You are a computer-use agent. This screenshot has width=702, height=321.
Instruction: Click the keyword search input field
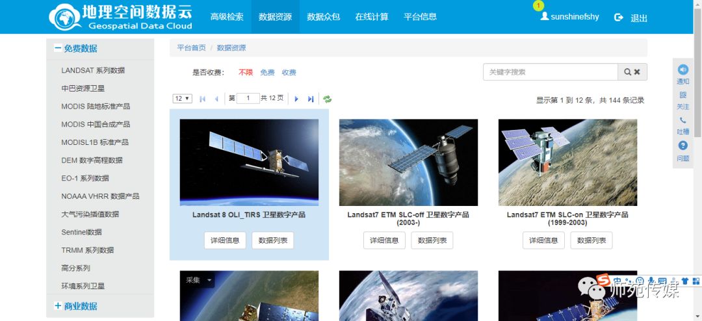[551, 72]
